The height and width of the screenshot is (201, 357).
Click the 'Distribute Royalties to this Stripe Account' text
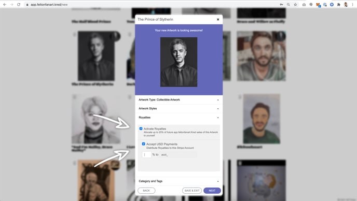pos(170,148)
